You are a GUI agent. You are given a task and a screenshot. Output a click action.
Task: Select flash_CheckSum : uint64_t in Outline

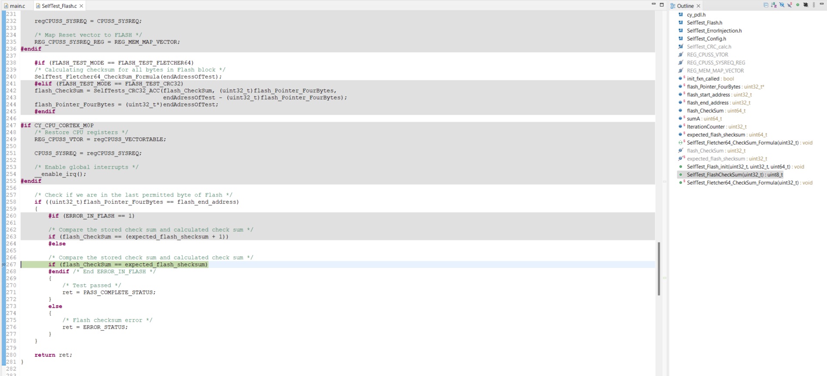[716, 111]
